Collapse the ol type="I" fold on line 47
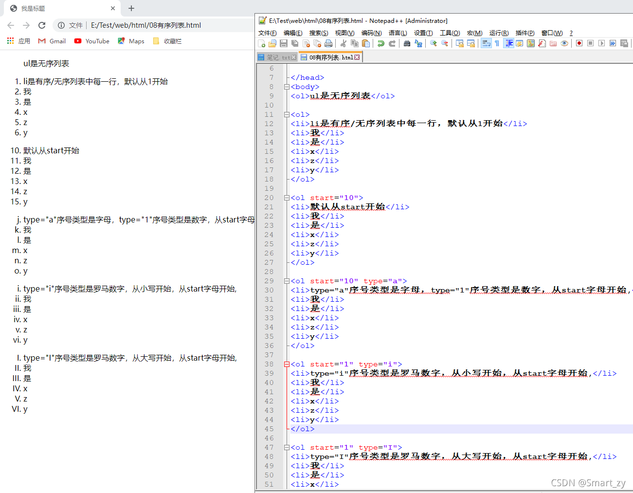The image size is (633, 493). (x=287, y=447)
